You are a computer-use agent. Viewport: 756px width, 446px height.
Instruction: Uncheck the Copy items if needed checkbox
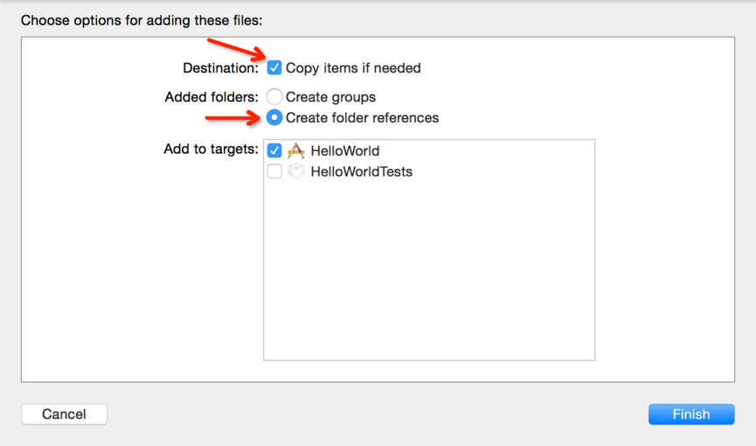(x=274, y=67)
